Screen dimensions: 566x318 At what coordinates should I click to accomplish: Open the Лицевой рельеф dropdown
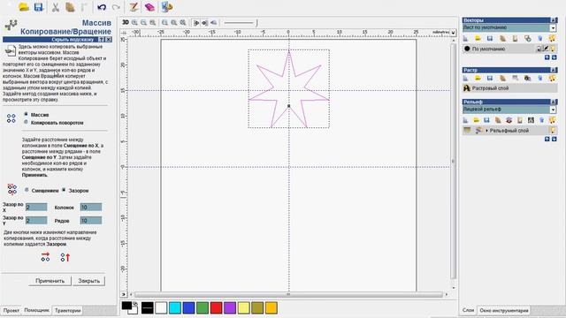point(553,110)
